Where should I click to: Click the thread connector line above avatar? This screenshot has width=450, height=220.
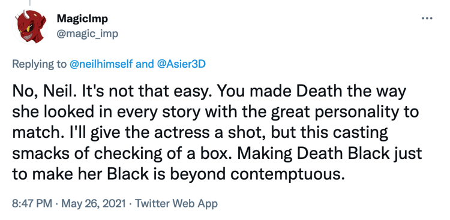[30, 3]
